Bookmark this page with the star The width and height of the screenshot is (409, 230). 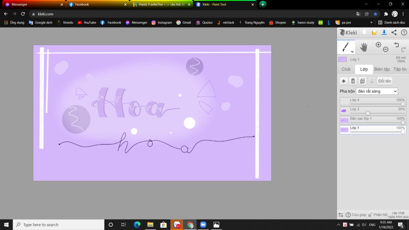point(375,14)
